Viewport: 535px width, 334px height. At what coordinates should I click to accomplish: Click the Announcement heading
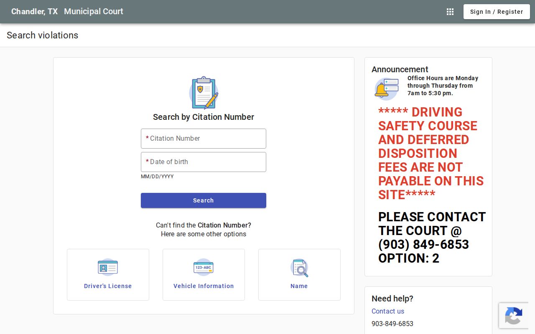click(400, 69)
